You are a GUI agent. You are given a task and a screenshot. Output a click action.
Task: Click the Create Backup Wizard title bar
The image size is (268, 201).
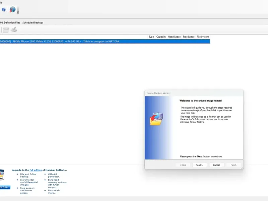pyautogui.click(x=194, y=93)
